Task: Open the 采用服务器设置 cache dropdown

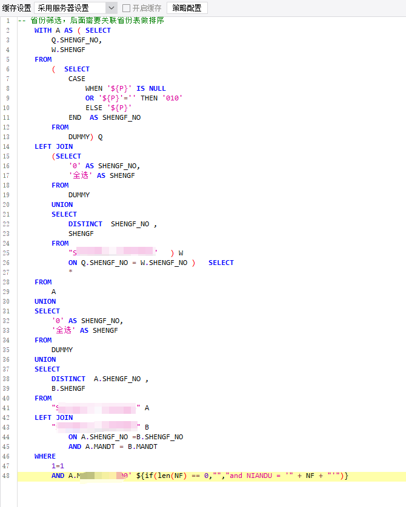Action: click(75, 8)
